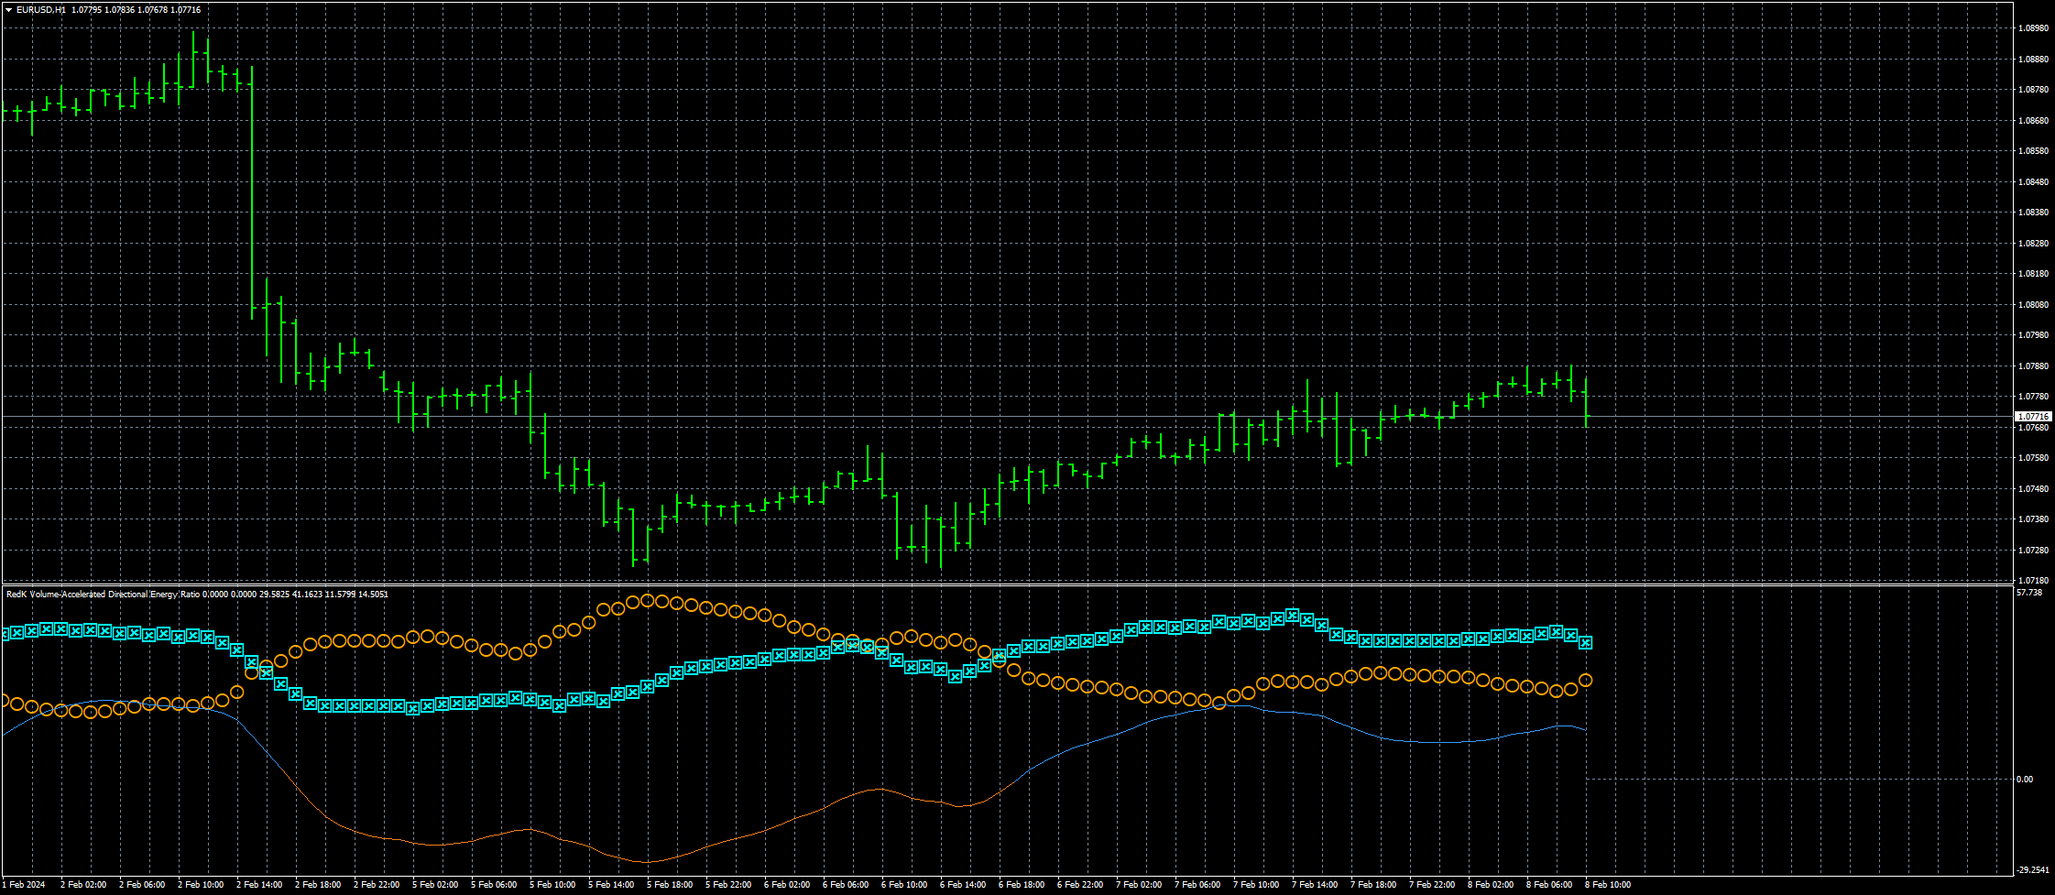Click the 7 Feb 14:00 time label
This screenshot has height=895, width=2055.
(1315, 885)
